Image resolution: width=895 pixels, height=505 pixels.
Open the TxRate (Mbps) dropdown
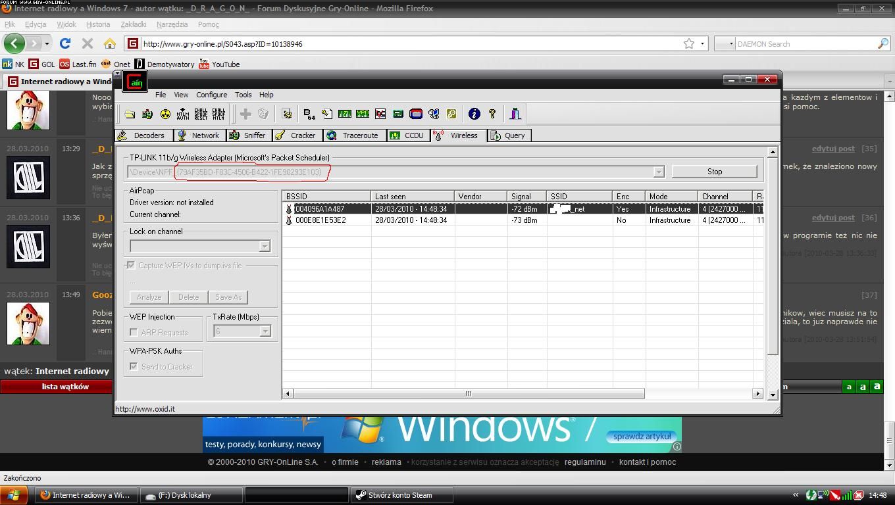point(265,331)
